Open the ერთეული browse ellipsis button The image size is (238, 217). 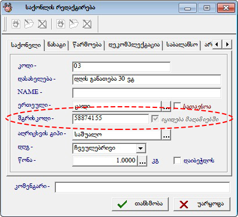[x=166, y=107]
